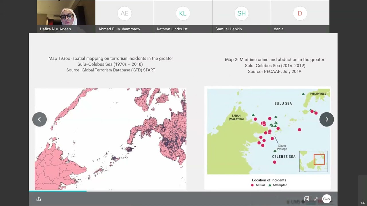The height and width of the screenshot is (206, 367).
Task: Exit fullscreen with the collapse arrows icon
Action: [x=316, y=199]
